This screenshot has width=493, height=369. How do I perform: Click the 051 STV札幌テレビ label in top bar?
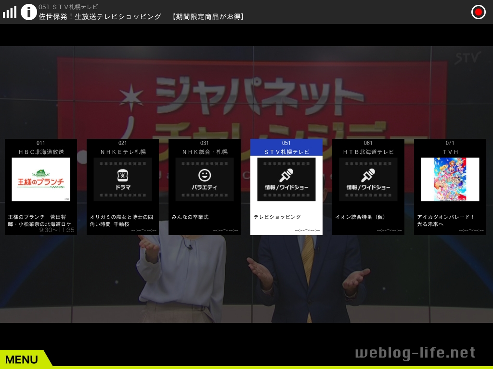coord(68,7)
